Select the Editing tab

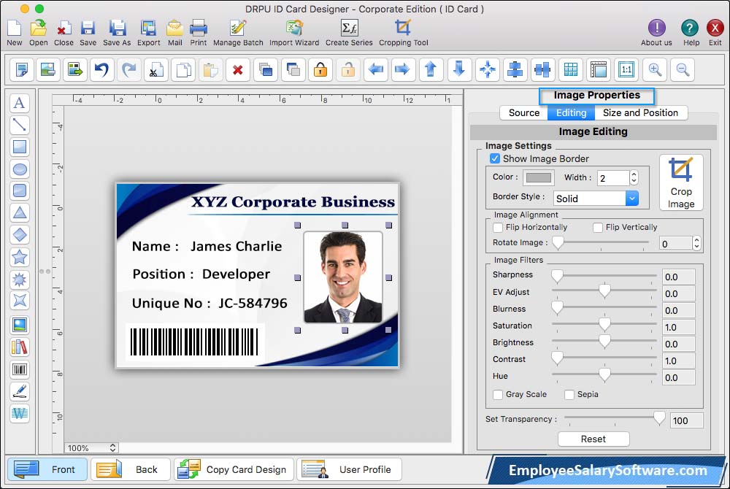pyautogui.click(x=572, y=112)
